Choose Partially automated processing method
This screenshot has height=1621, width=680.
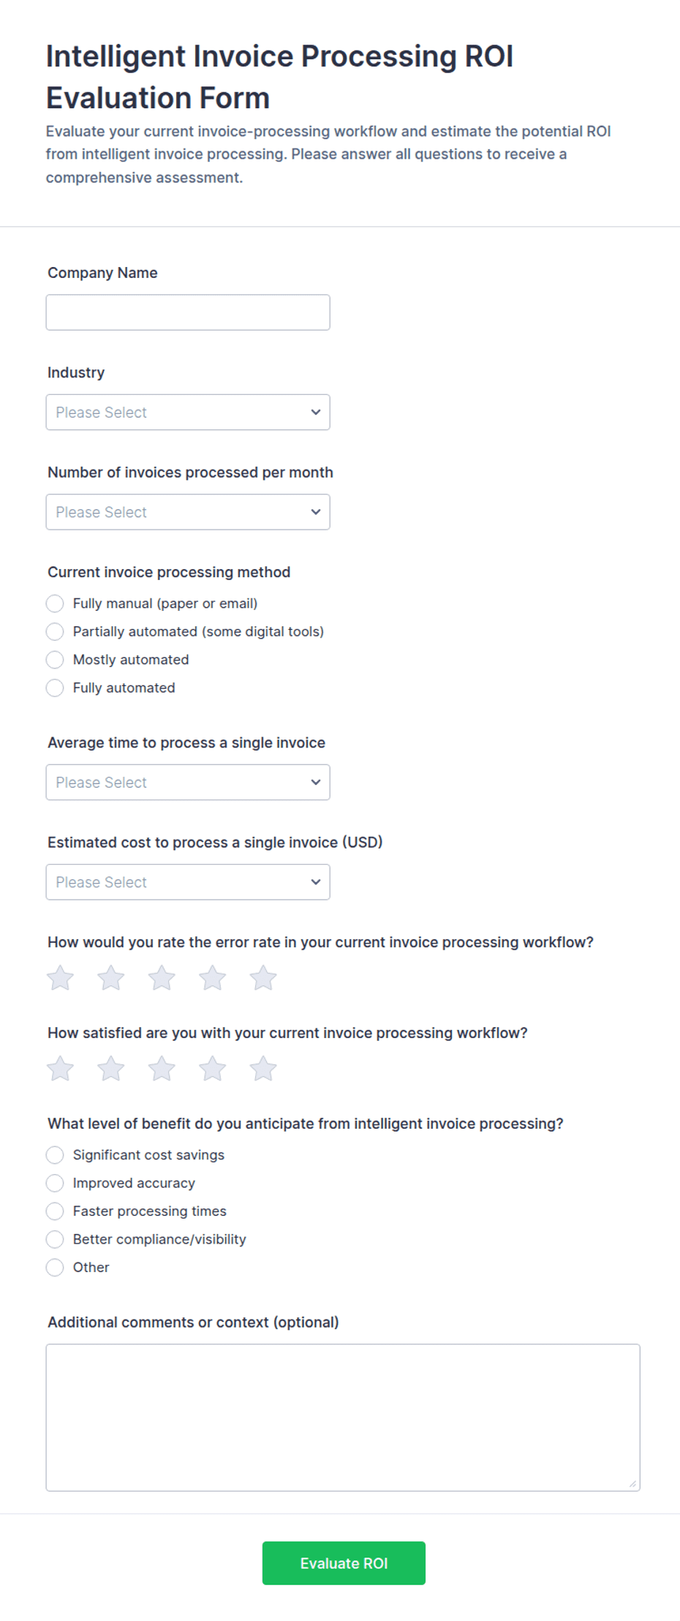(55, 631)
